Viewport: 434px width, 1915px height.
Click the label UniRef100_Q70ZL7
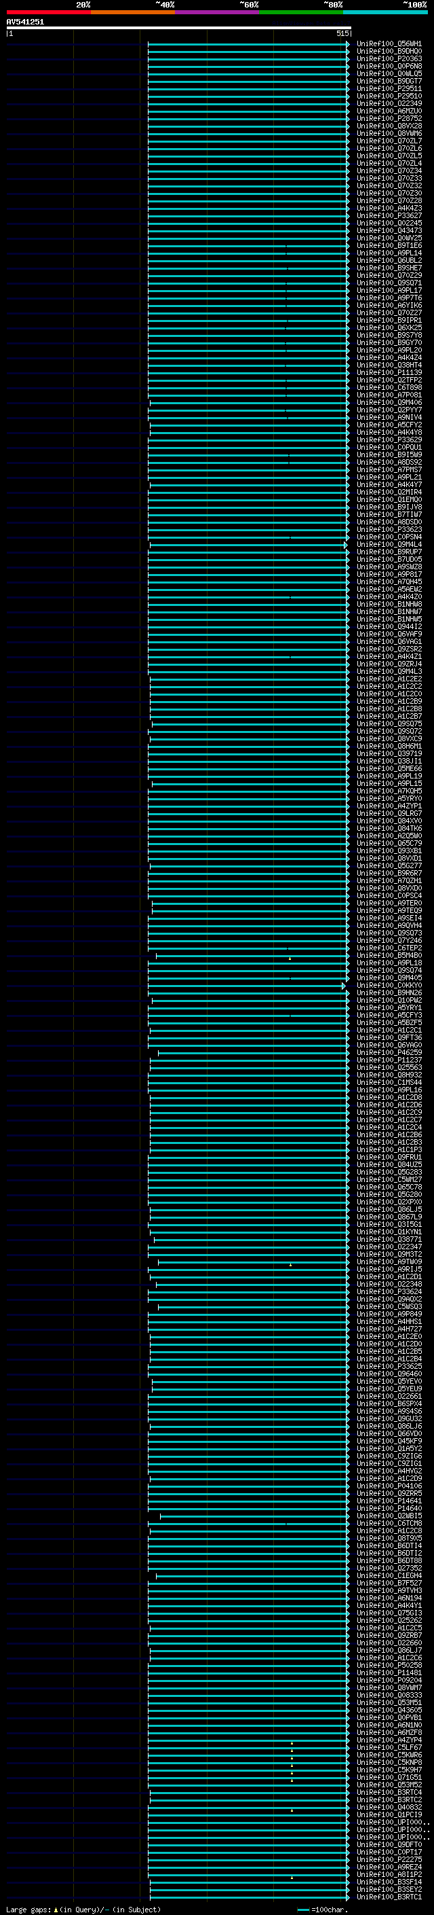(389, 141)
